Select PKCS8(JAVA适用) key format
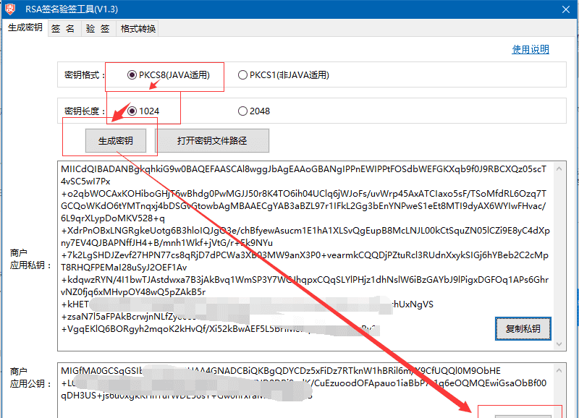This screenshot has height=418, width=579. pyautogui.click(x=169, y=75)
